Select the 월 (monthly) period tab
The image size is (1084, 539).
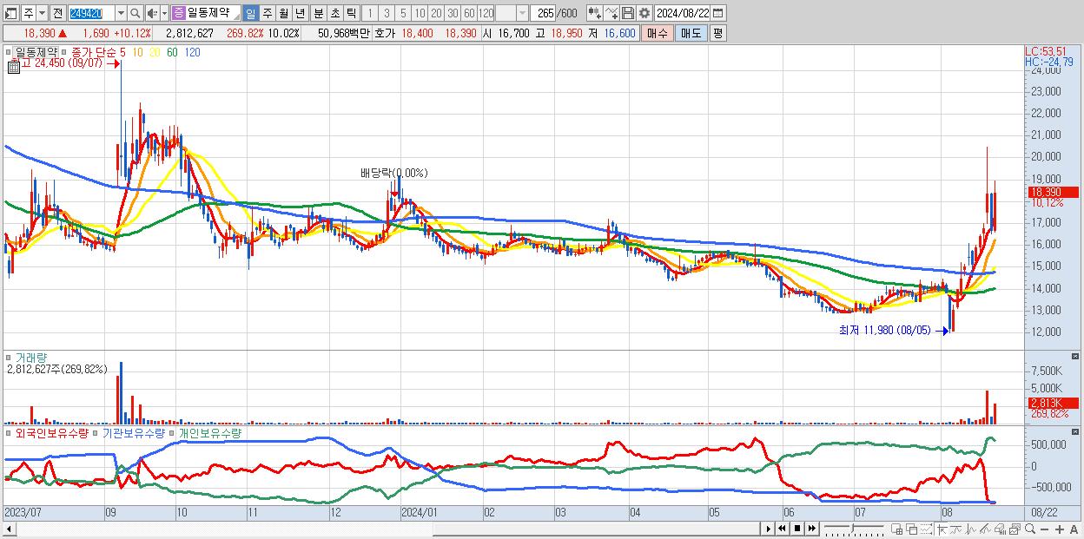pos(283,13)
